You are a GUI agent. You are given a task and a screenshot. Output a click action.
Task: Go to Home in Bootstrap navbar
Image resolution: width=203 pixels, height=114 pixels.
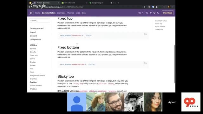click(x=37, y=13)
